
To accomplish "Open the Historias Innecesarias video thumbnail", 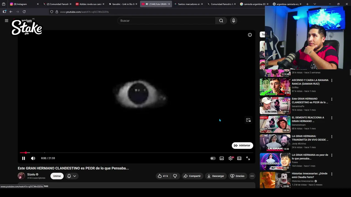I will 275,180.
